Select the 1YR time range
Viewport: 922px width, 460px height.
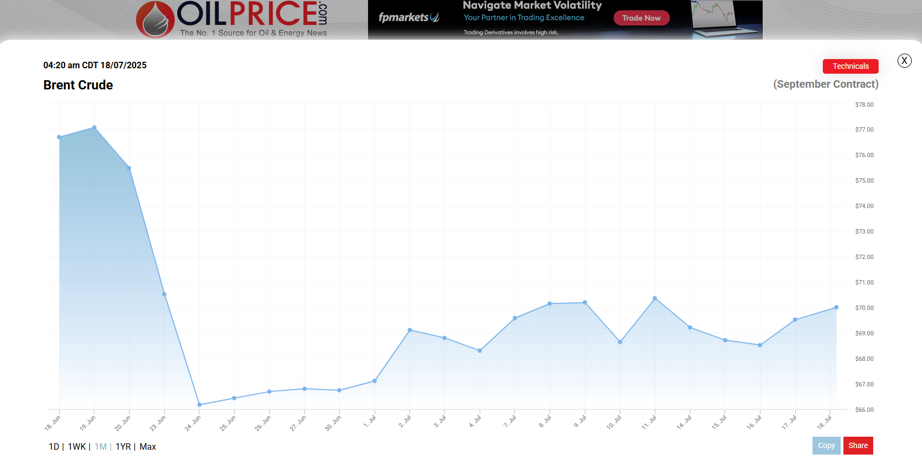pos(123,446)
